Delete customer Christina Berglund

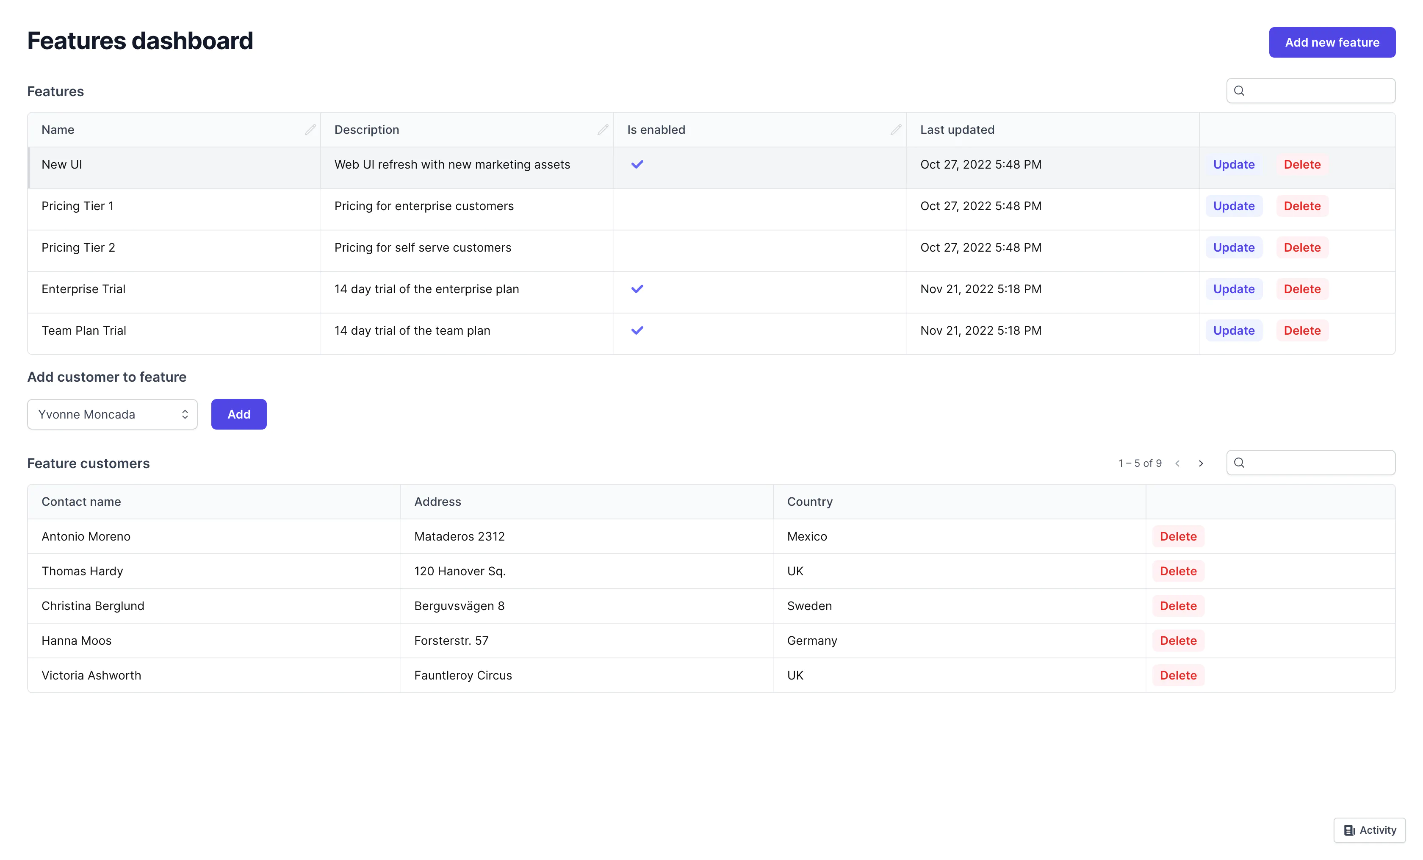click(1178, 606)
